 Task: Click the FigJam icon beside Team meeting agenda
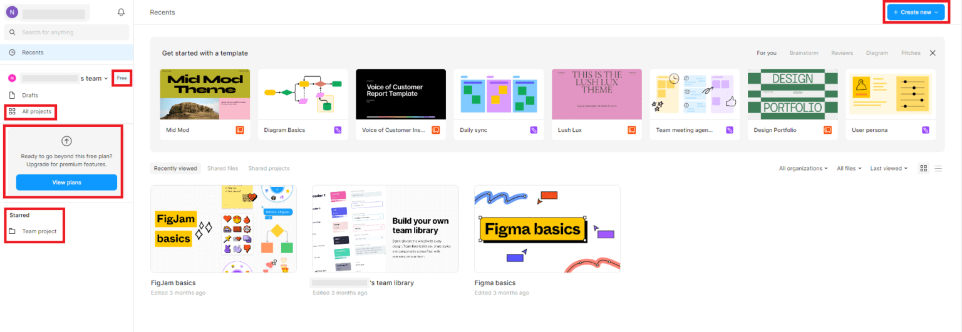730,130
